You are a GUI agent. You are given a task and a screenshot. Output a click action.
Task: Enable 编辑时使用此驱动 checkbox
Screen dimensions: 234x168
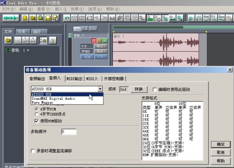click(155, 90)
